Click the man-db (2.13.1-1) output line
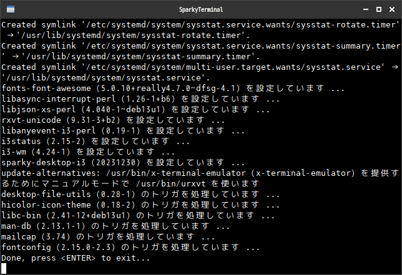402x275 pixels. click(x=110, y=226)
